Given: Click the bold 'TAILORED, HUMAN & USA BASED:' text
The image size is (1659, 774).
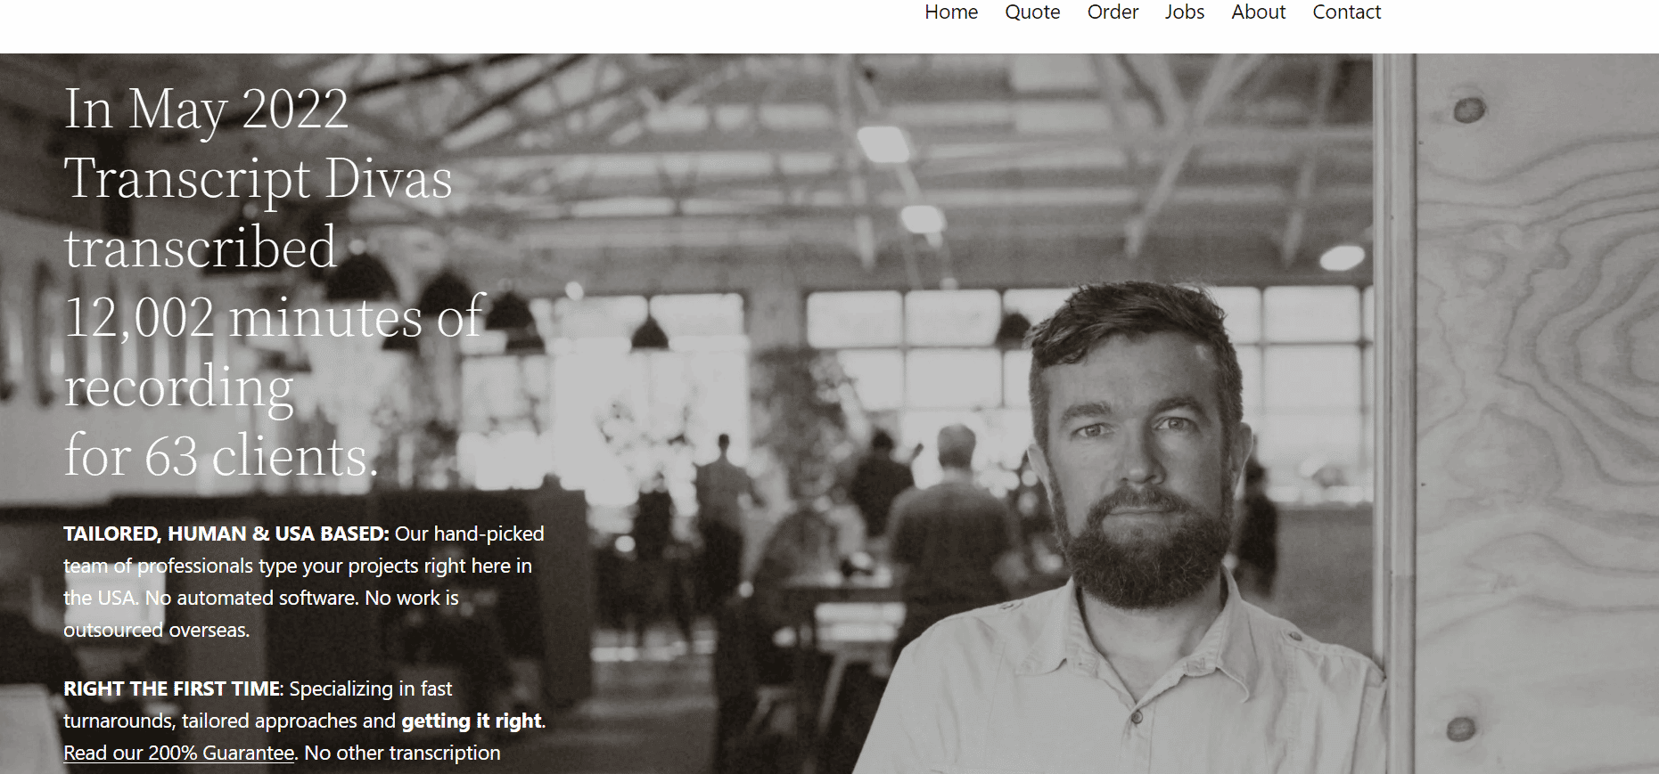Looking at the screenshot, I should 226,534.
